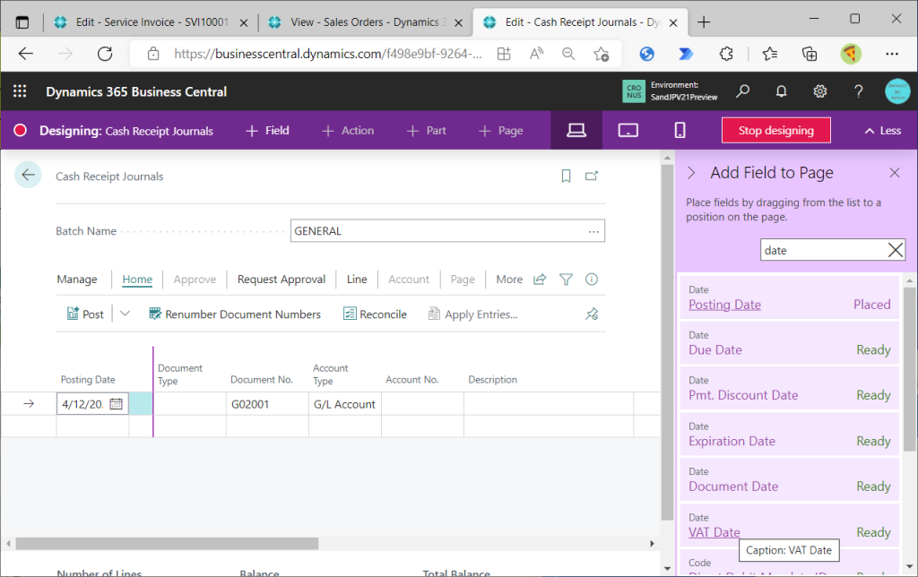Show the FactBox information icon

pyautogui.click(x=592, y=280)
